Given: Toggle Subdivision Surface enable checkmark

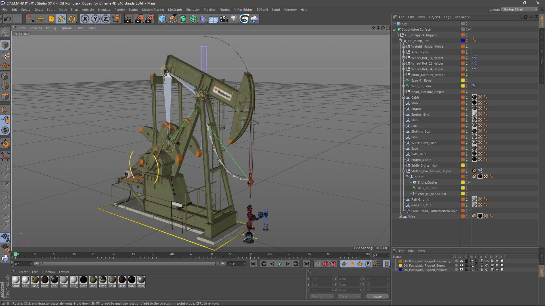Looking at the screenshot, I should coord(469,29).
